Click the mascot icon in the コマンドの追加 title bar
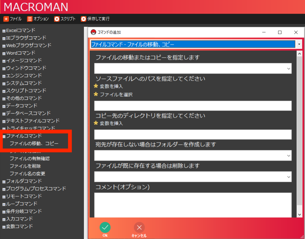Viewport: 305px width, 239px height. coord(93,32)
